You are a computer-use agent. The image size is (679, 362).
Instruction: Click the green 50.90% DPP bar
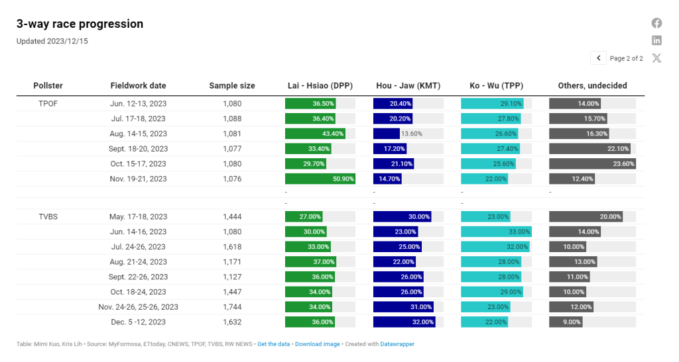(x=320, y=179)
